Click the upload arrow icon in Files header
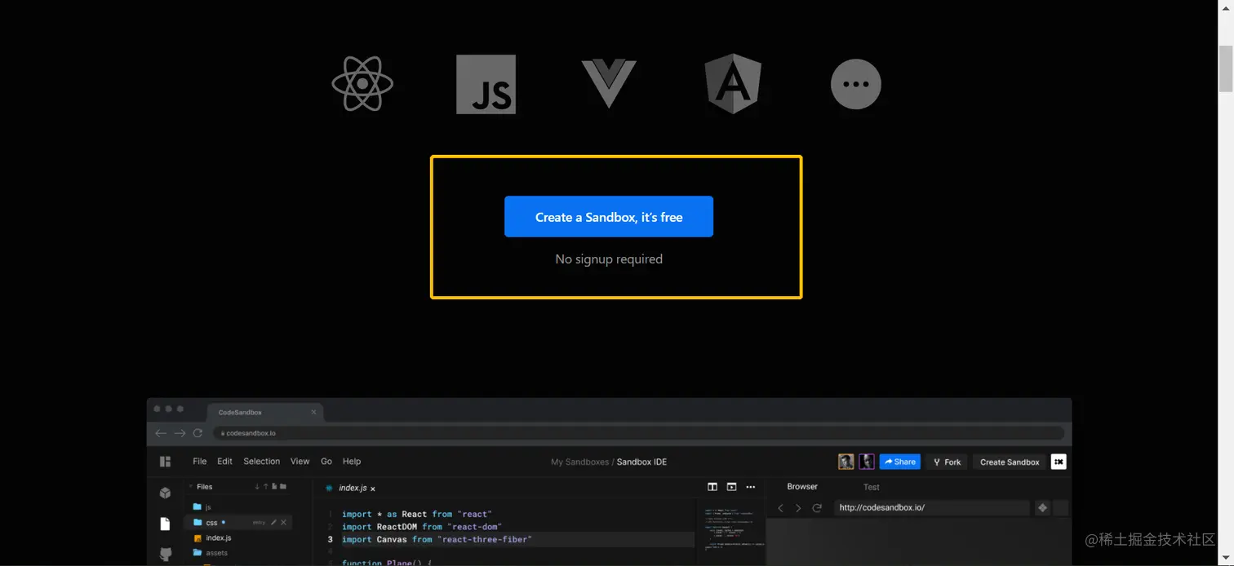 [266, 486]
